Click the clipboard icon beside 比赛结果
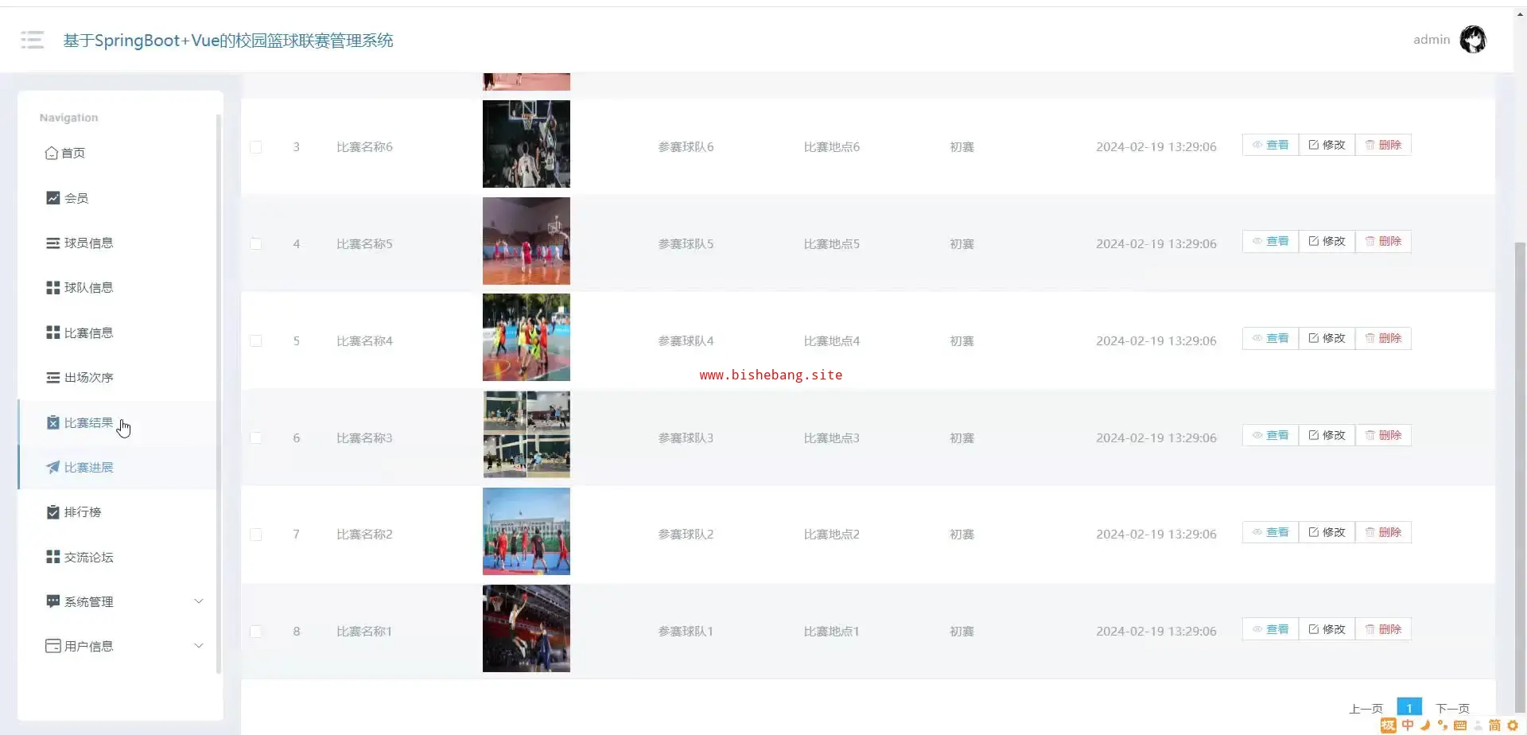 (x=53, y=422)
